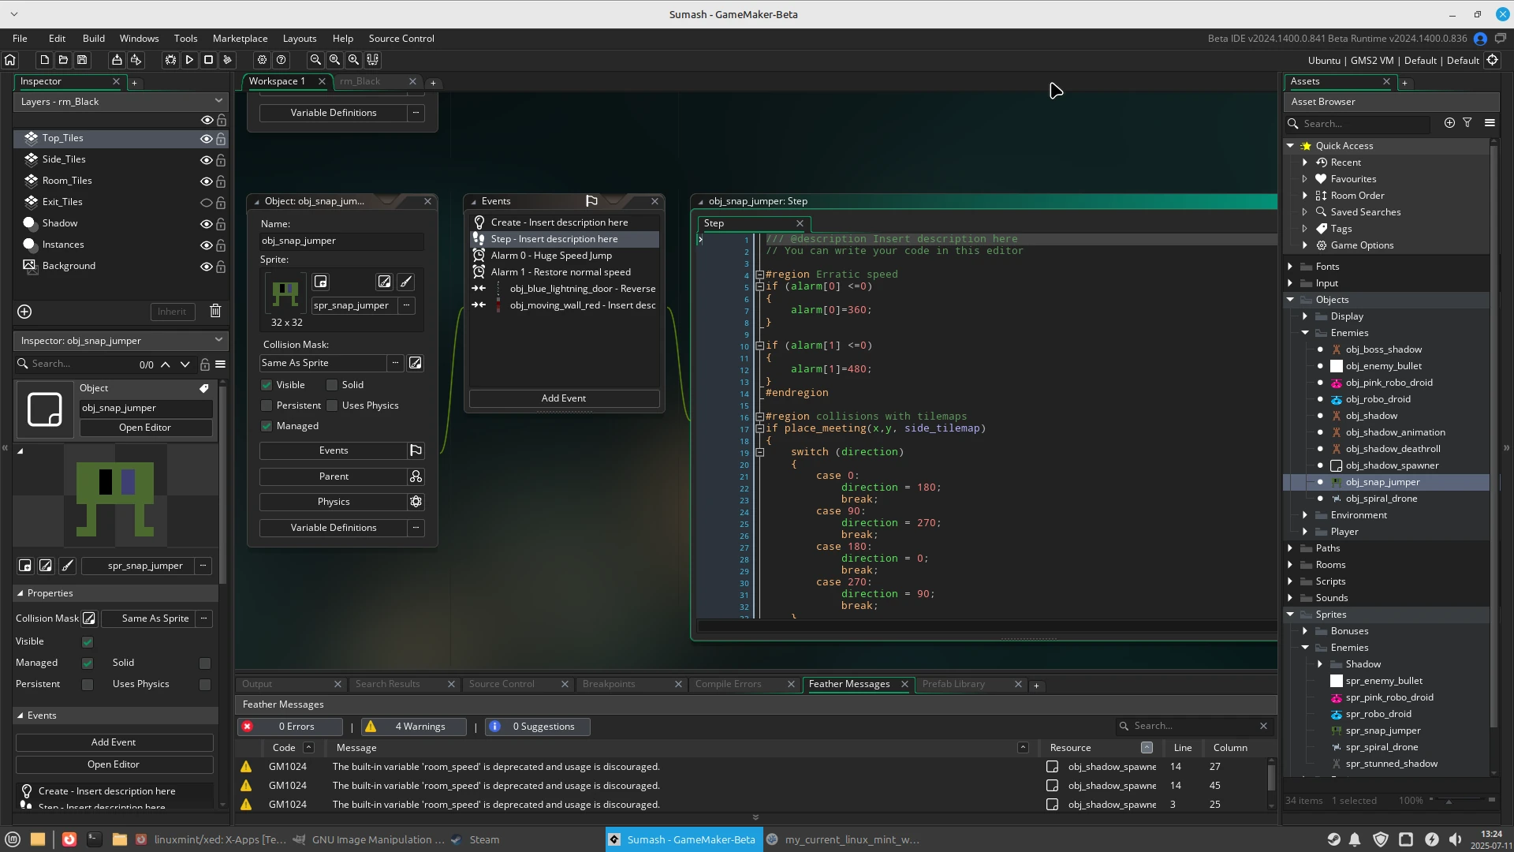Viewport: 1514px width, 852px height.
Task: Start the debugger with the bug icon
Action: click(170, 60)
